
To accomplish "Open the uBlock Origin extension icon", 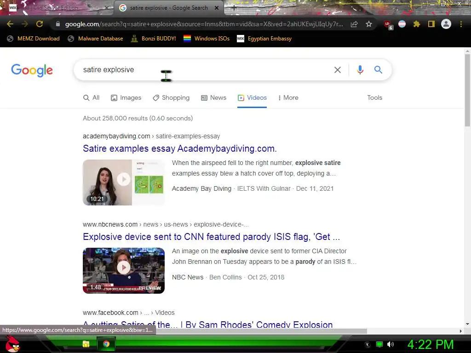I will tap(388, 25).
